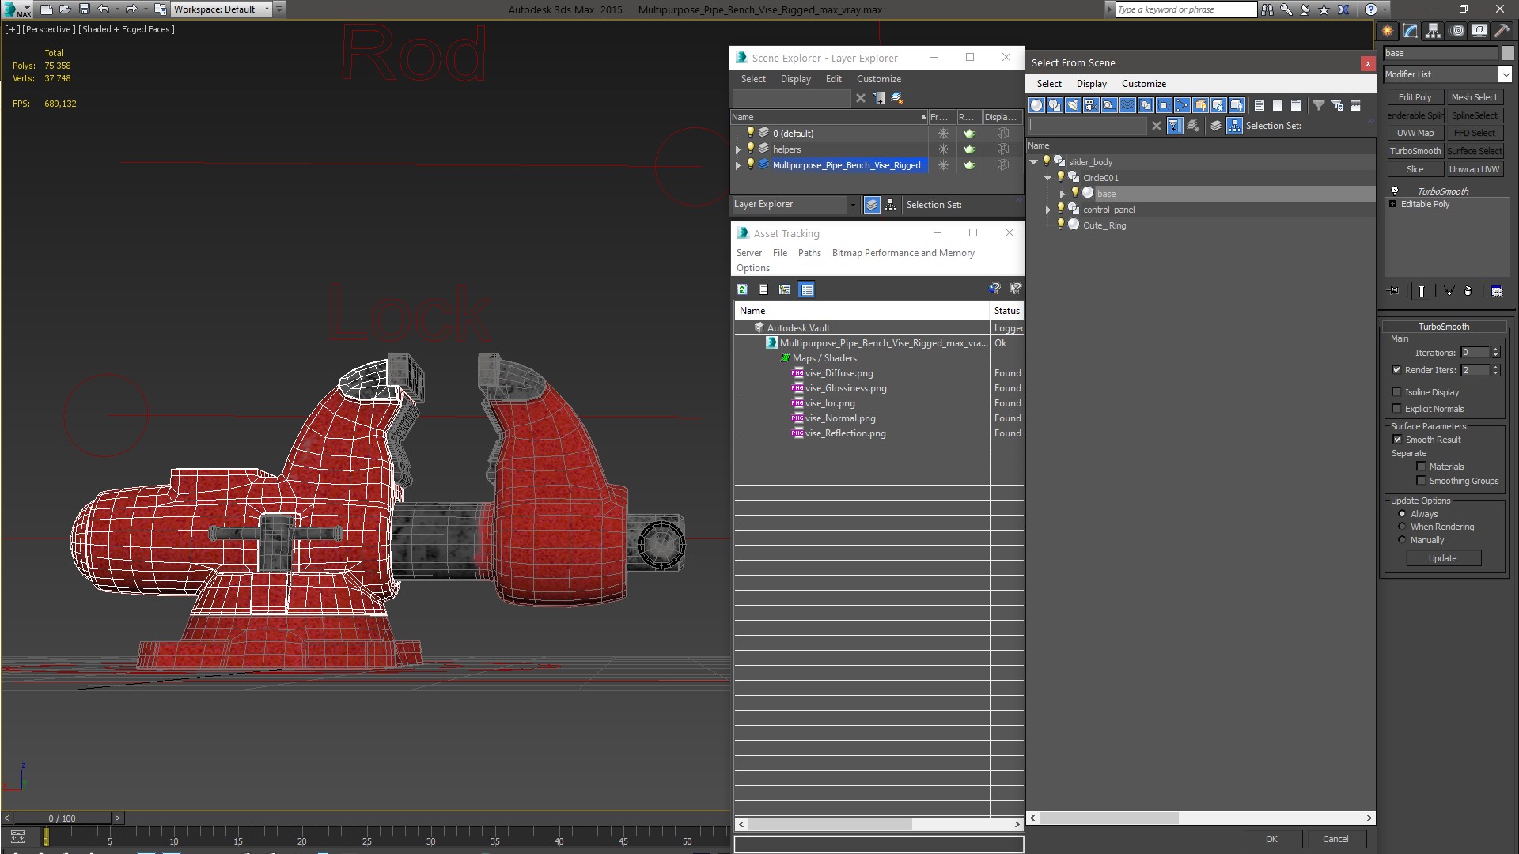Open Customize menu in Scene Explorer
This screenshot has width=1519, height=854.
click(x=878, y=79)
